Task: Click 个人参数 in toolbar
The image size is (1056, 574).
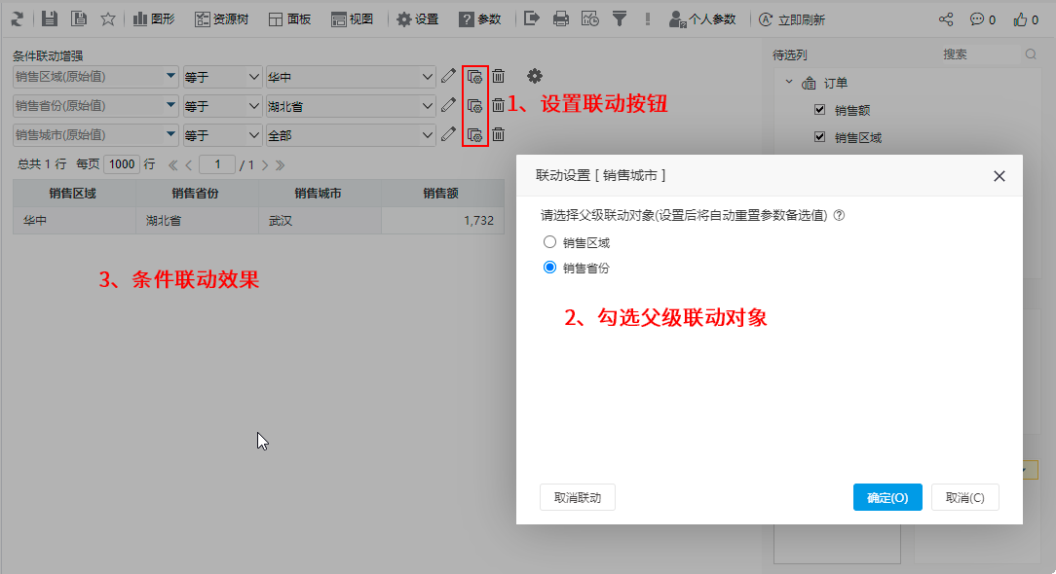Action: [701, 18]
